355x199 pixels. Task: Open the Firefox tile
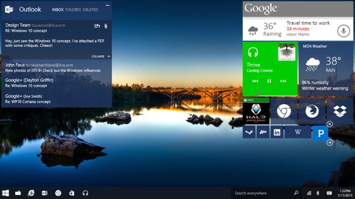click(x=312, y=111)
